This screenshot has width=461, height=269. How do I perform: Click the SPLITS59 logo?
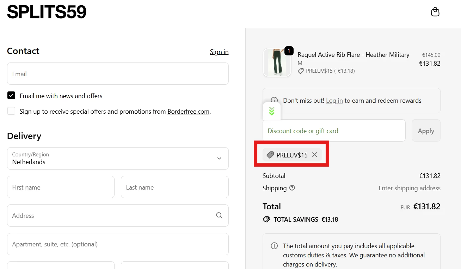pos(47,12)
